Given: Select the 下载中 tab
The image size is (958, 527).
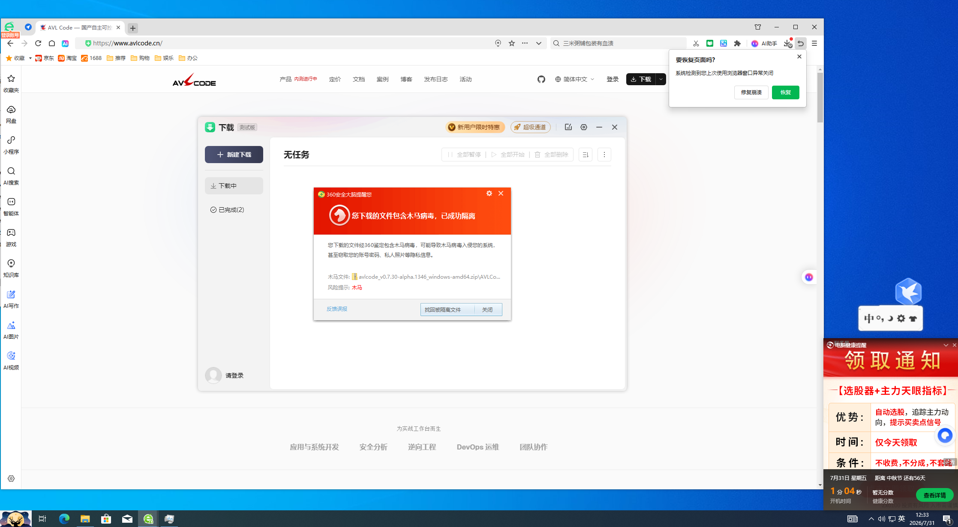Looking at the screenshot, I should tap(234, 186).
